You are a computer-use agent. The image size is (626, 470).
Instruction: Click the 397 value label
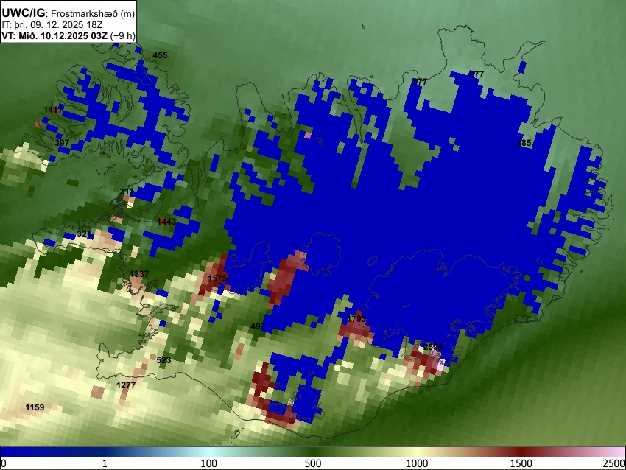[x=63, y=143]
